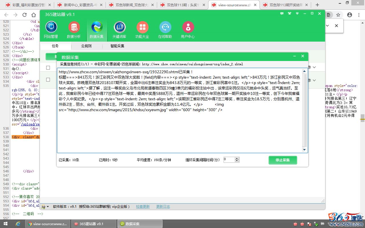Click the 已采集：10条 status text

pos(69,160)
